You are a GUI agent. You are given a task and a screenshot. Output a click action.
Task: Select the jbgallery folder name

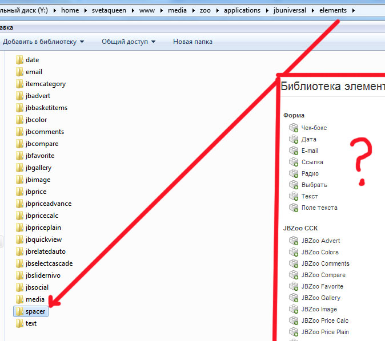click(x=38, y=168)
